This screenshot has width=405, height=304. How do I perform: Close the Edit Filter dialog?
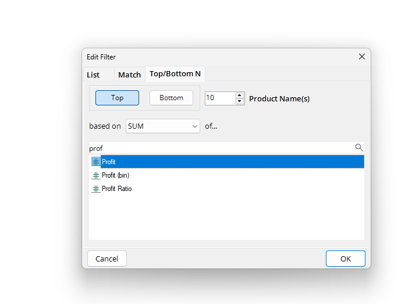click(x=361, y=56)
